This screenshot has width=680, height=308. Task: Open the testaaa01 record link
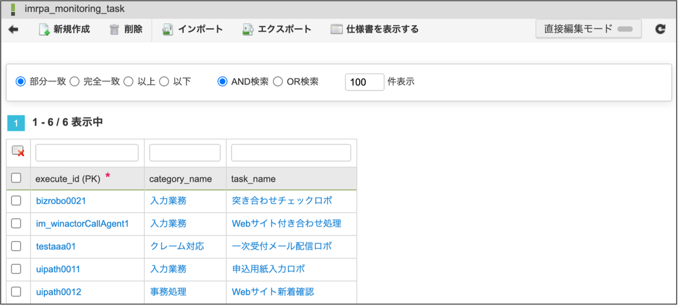(x=56, y=247)
